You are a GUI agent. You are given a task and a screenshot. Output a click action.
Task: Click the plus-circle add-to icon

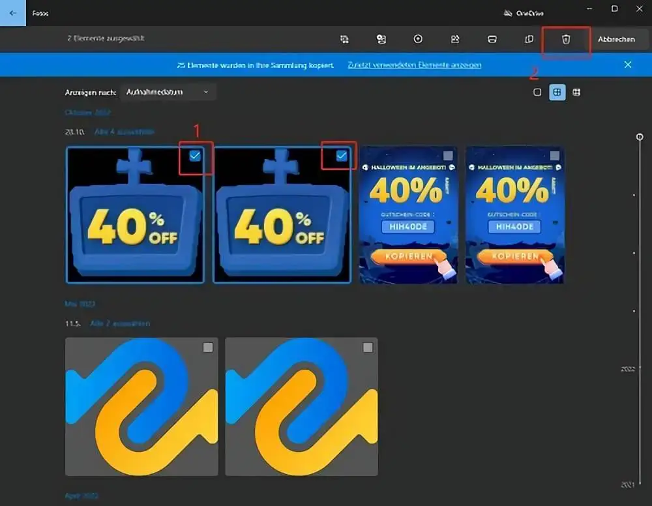pos(418,39)
